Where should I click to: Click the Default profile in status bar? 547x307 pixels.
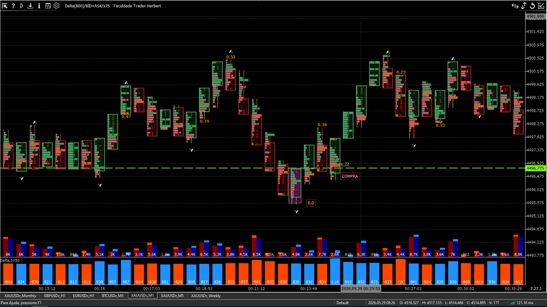(x=343, y=303)
